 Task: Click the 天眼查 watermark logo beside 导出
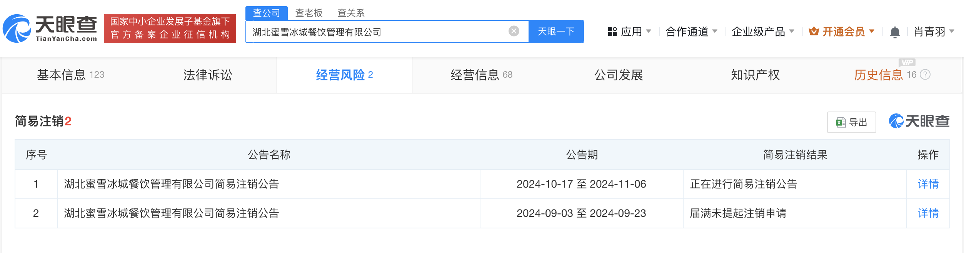pyautogui.click(x=919, y=122)
